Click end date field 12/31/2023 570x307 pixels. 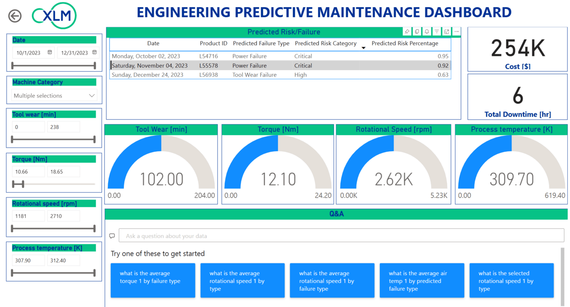pyautogui.click(x=78, y=52)
